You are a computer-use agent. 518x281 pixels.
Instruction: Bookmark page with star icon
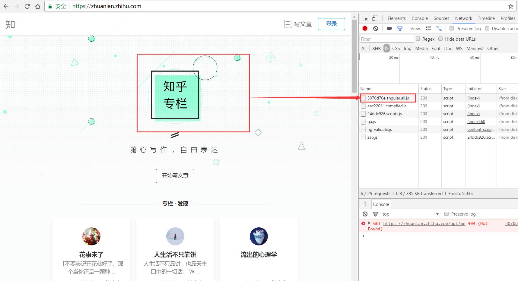click(510, 6)
